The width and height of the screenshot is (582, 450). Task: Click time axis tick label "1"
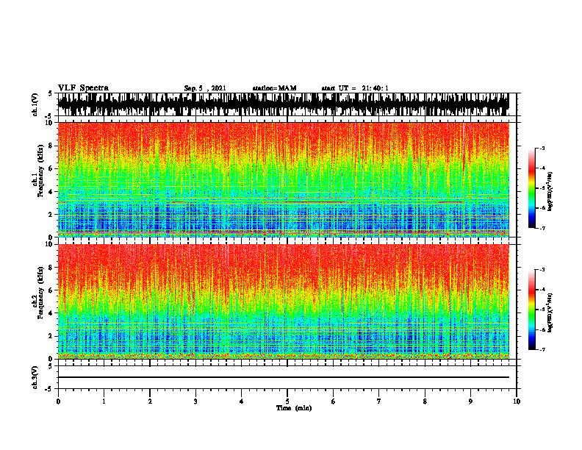[x=104, y=401]
